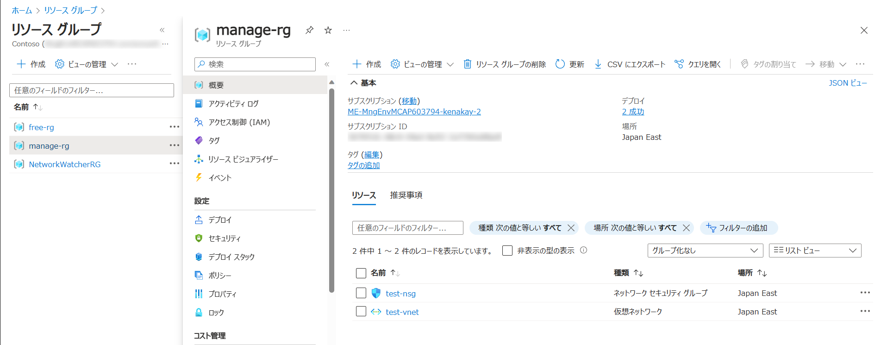Screen dimensions: 881x345
Task: Sort resources by 場所 column
Action: pos(752,273)
